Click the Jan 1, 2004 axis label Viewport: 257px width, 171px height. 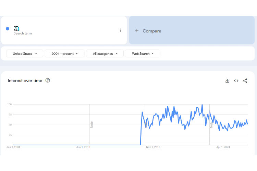tap(13, 147)
